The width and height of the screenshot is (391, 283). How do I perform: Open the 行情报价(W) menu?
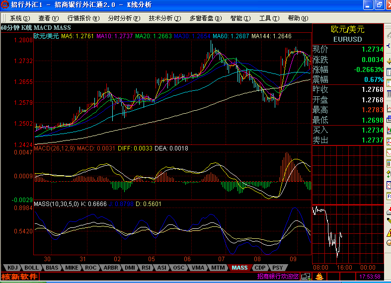tap(83, 18)
